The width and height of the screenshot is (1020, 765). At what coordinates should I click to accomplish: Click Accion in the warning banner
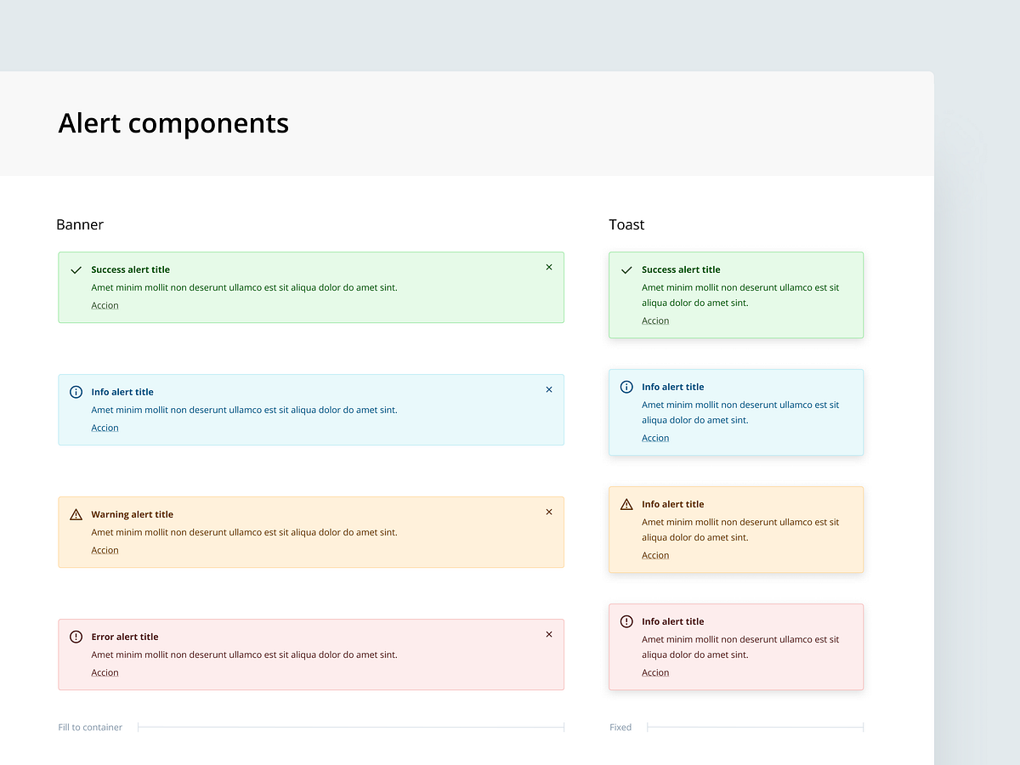[105, 550]
